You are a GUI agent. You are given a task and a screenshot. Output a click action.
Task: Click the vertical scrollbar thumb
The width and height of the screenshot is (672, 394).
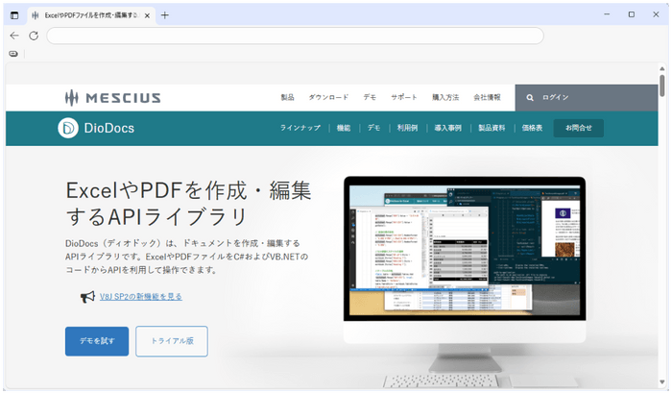coord(662,86)
